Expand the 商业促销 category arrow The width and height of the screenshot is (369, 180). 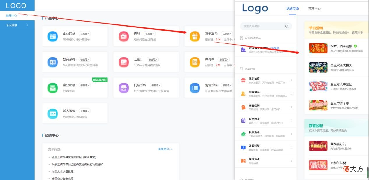coord(291,107)
